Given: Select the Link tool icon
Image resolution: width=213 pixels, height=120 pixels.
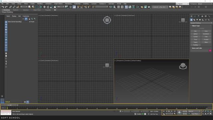Looking at the screenshot, I should [x=10, y=7].
